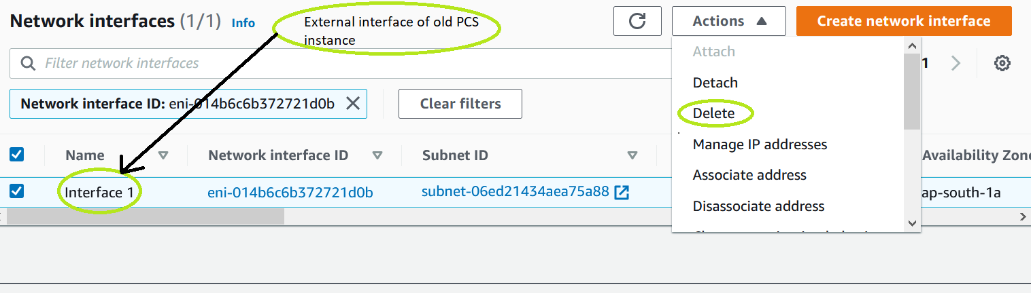
Task: Sort by Name column arrow
Action: [x=163, y=155]
